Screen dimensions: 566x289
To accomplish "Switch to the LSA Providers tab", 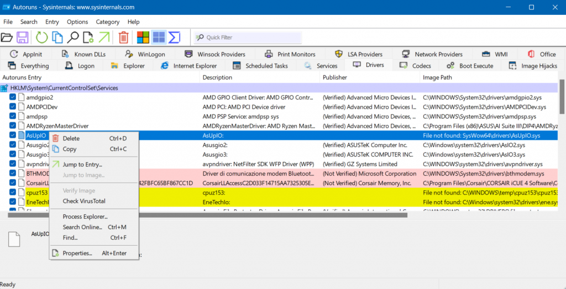I will point(359,54).
